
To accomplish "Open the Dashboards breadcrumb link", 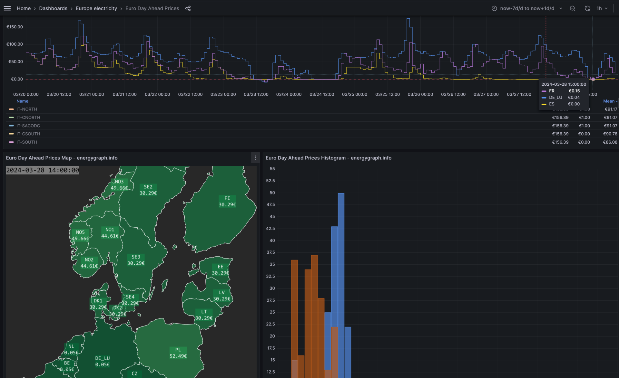I will pyautogui.click(x=53, y=8).
